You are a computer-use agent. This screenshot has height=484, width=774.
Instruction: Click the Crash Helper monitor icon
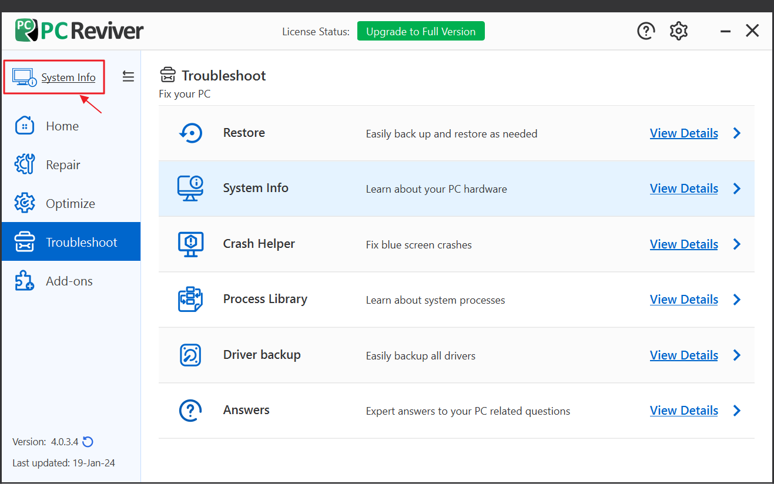pyautogui.click(x=190, y=244)
